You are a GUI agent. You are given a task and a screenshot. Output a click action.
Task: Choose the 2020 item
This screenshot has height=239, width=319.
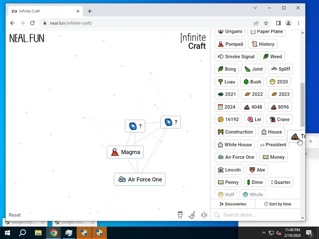tap(278, 82)
